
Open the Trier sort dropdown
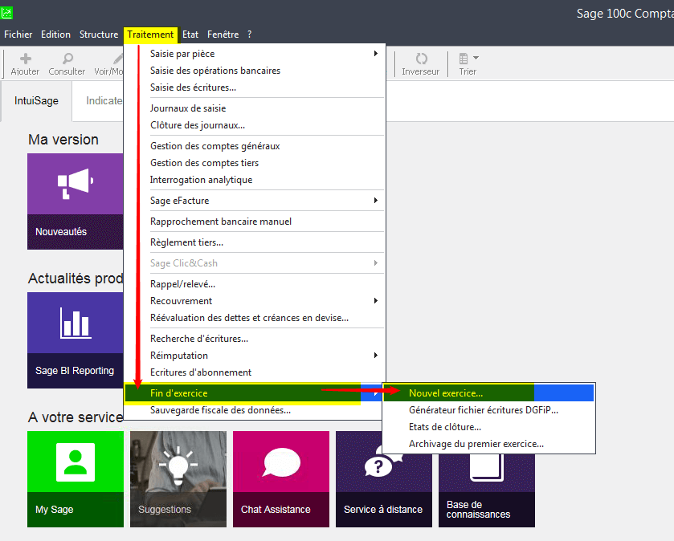pyautogui.click(x=468, y=59)
